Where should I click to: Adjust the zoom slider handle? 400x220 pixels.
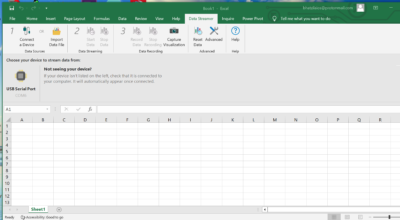(x=389, y=217)
